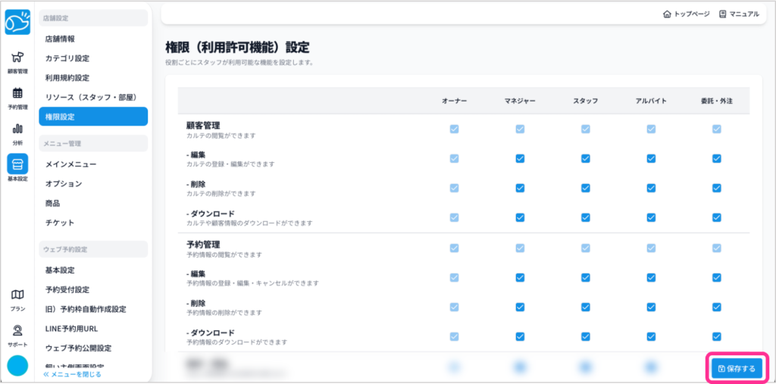Open リソース(スタッフ・部屋) menu item
This screenshot has width=776, height=384.
point(90,97)
